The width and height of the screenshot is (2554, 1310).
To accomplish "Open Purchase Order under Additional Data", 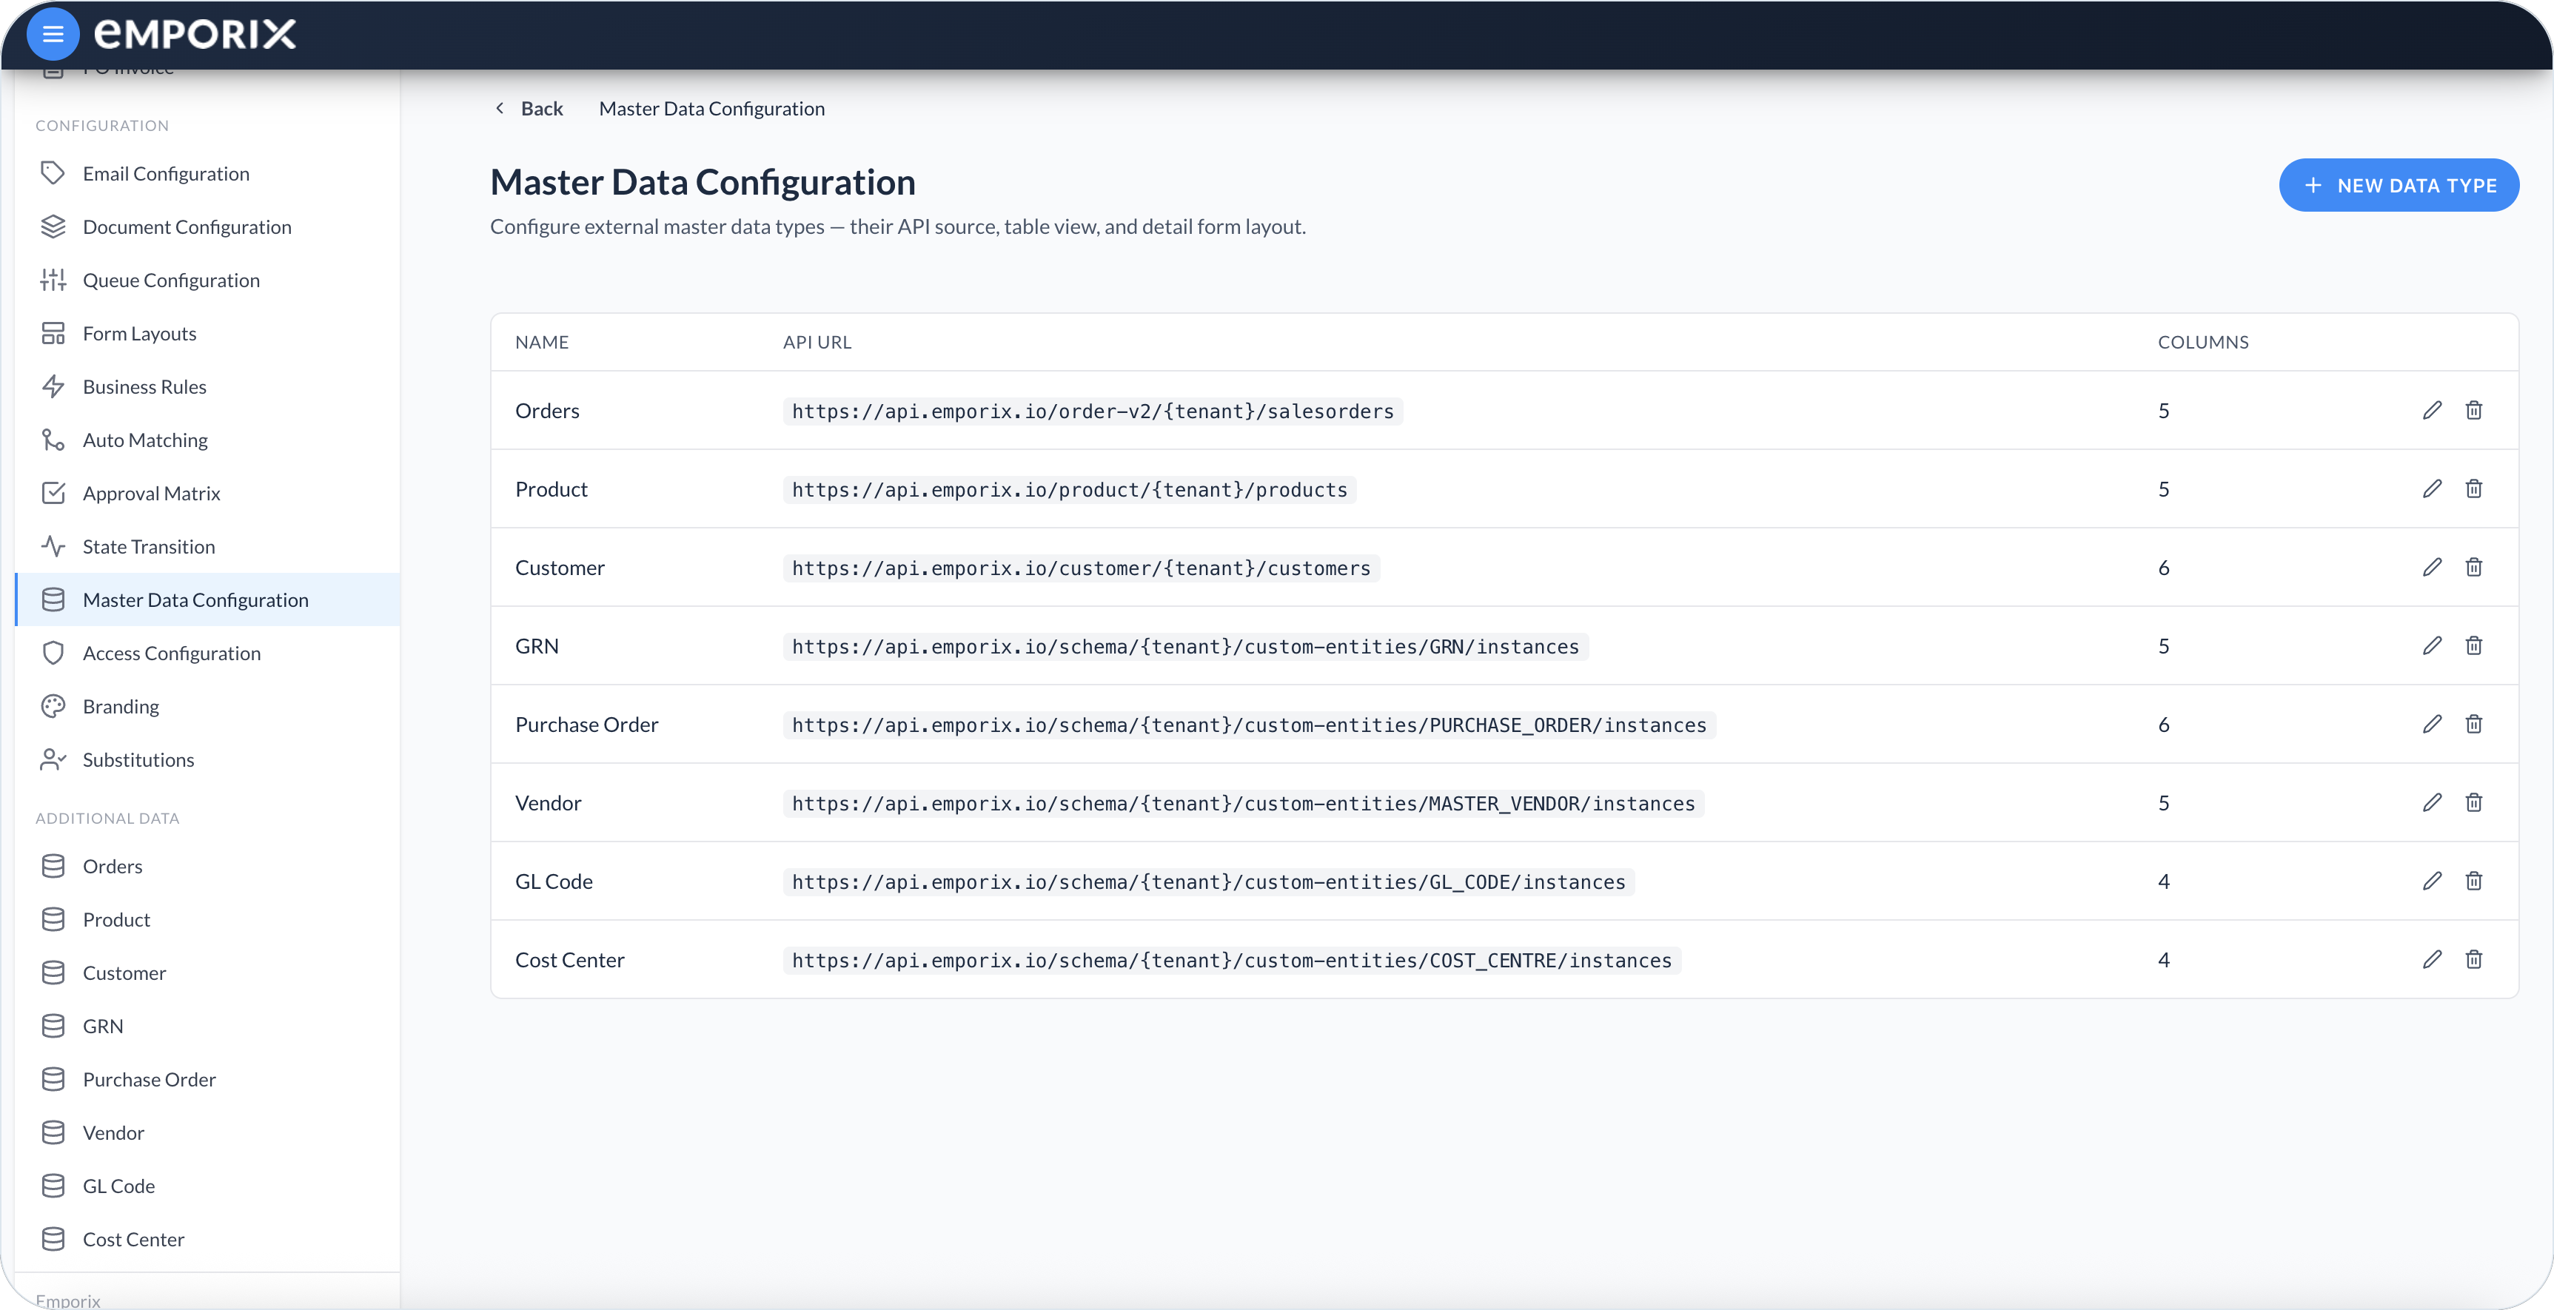I will coord(207,1079).
